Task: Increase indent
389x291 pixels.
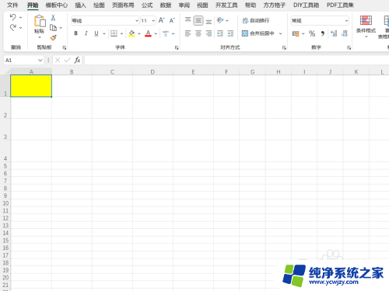Action: (x=230, y=33)
